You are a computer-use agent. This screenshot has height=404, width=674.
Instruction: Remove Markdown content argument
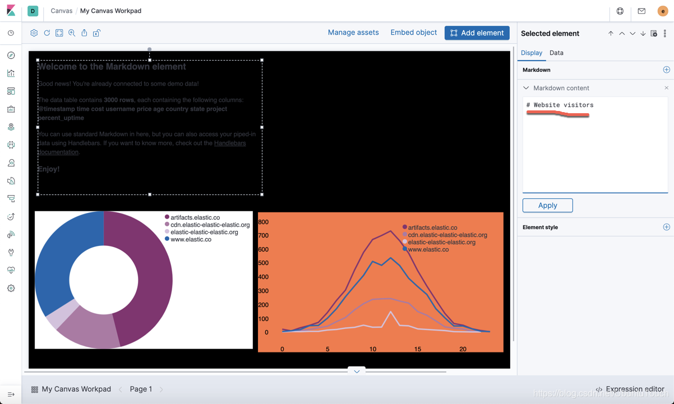tap(666, 88)
